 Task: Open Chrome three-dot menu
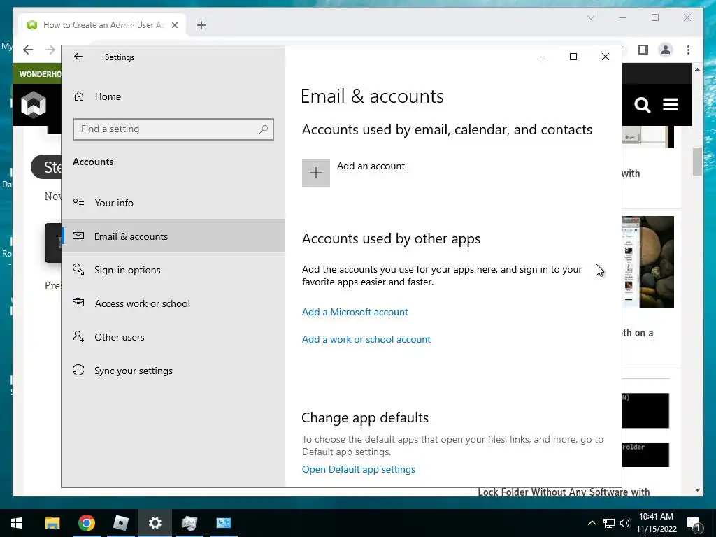(688, 50)
